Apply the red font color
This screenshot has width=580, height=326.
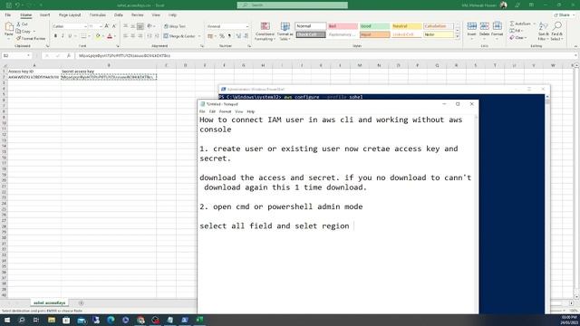coord(110,36)
